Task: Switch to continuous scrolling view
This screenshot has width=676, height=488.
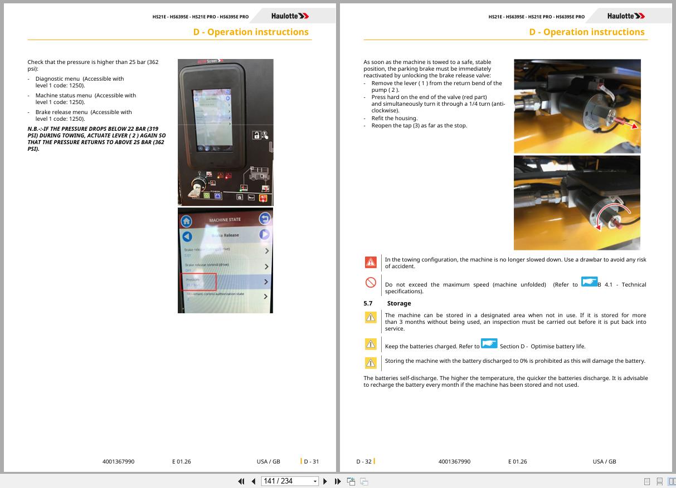Action: pyautogui.click(x=659, y=482)
